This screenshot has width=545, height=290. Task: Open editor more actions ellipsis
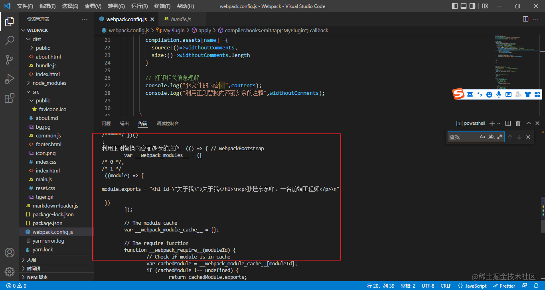(537, 19)
